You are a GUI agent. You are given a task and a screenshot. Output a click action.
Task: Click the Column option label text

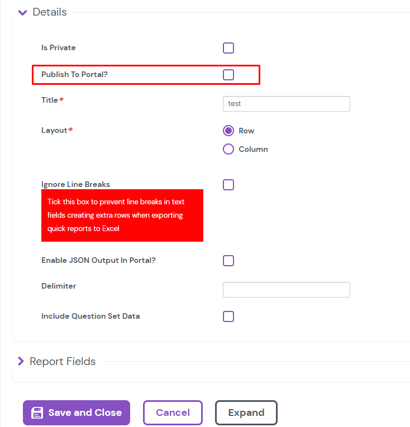pyautogui.click(x=253, y=149)
